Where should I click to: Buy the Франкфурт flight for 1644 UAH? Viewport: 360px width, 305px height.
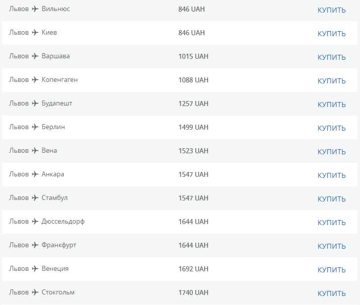coord(331,246)
